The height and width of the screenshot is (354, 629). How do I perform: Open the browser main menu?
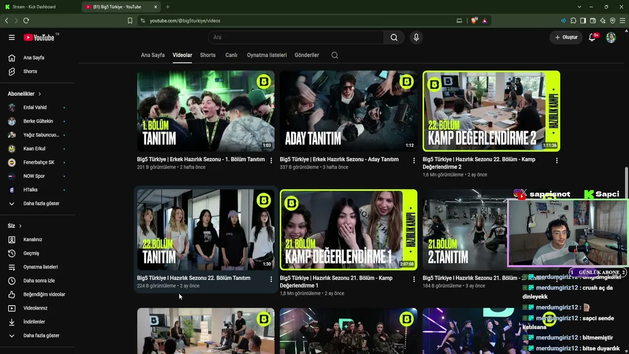click(623, 21)
